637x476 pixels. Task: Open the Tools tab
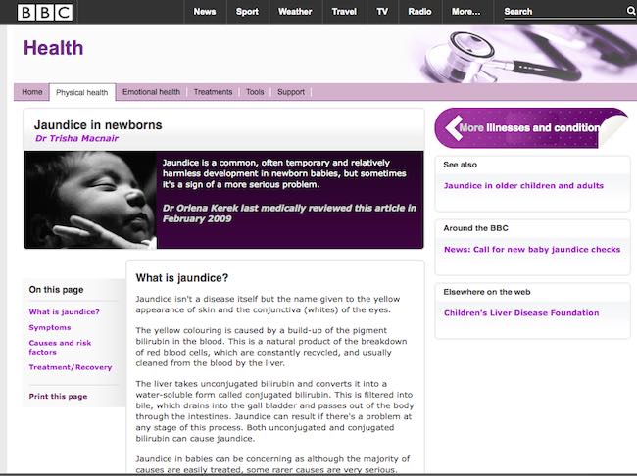[255, 92]
